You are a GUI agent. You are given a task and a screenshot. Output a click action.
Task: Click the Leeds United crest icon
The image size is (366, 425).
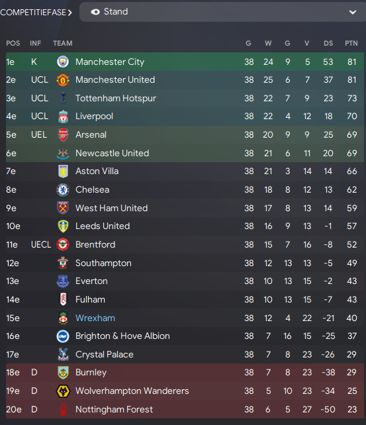pyautogui.click(x=63, y=226)
